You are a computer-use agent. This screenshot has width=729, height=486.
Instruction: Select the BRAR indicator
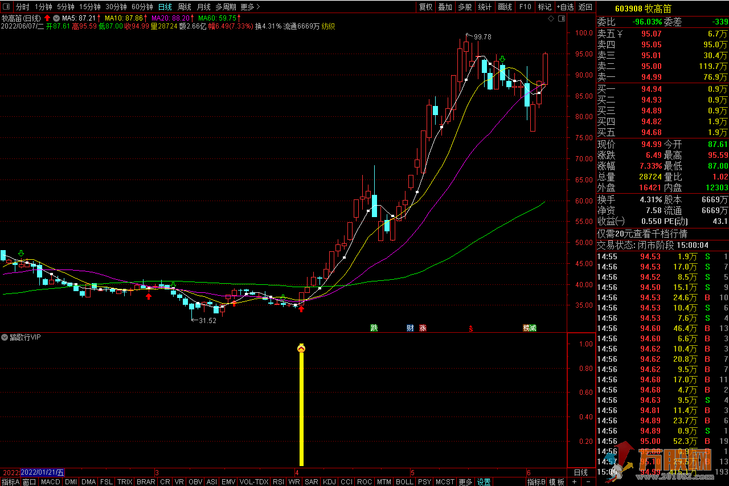click(146, 481)
